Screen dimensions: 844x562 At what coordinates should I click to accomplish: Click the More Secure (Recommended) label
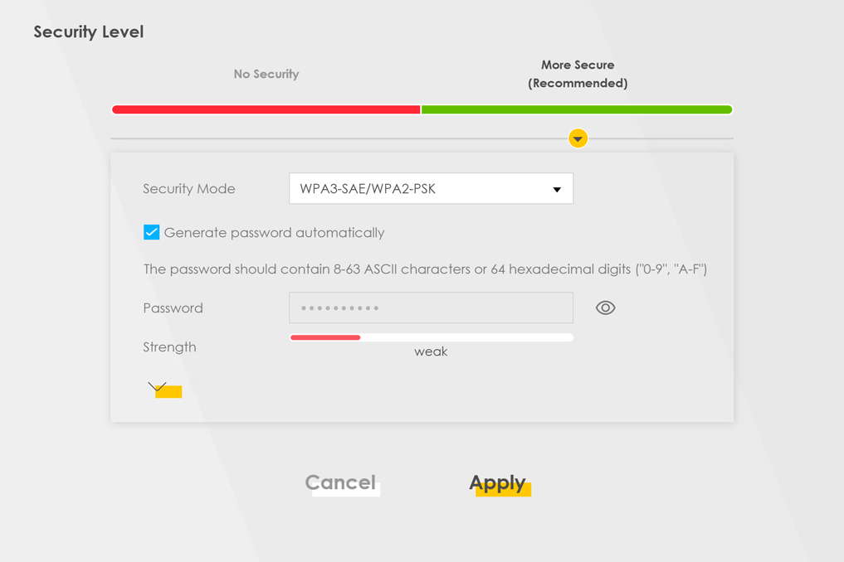pyautogui.click(x=578, y=74)
